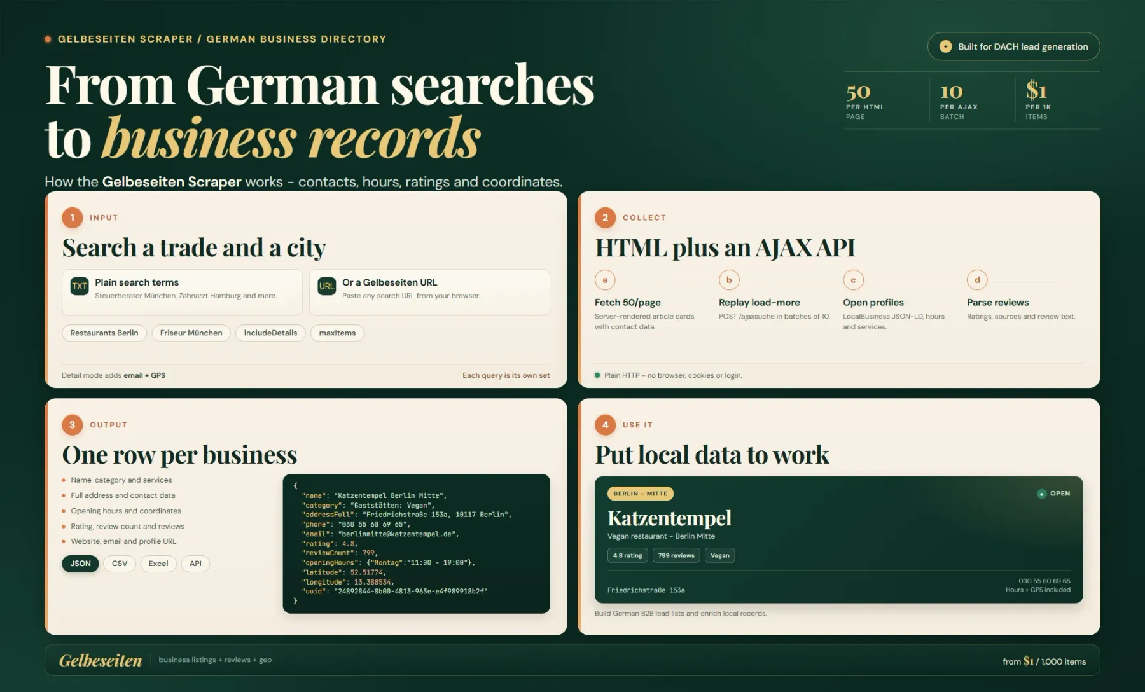The image size is (1145, 692).
Task: Open the Plain search terms card
Action: click(182, 293)
